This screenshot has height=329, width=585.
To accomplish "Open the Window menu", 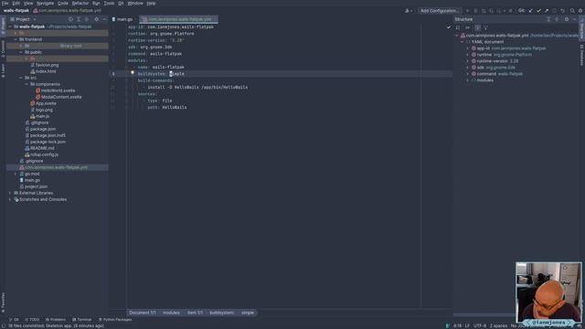I will point(135,3).
